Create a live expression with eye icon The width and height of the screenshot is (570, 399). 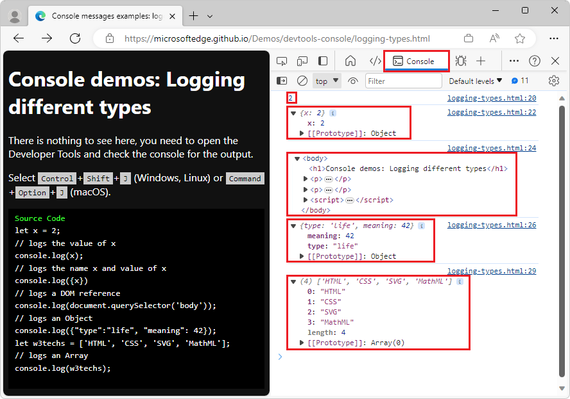click(353, 81)
